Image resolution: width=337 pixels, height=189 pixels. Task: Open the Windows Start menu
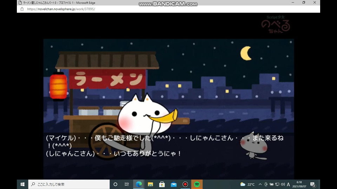(22, 184)
